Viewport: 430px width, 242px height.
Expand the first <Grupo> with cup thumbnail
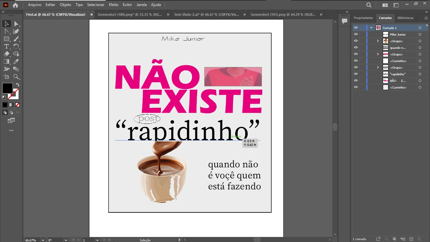[378, 41]
